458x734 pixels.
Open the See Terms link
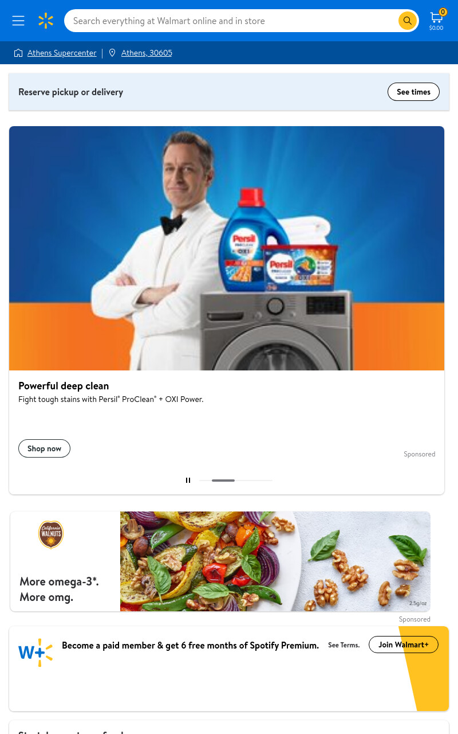(343, 645)
